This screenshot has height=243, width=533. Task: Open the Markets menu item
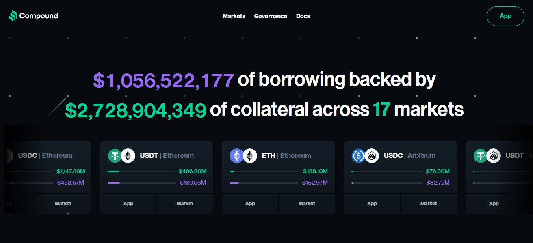234,16
